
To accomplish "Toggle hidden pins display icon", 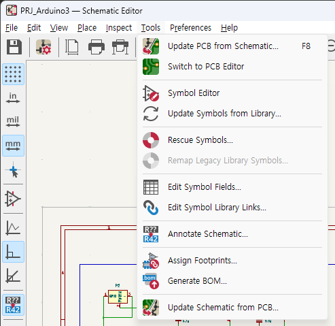I will [13, 199].
